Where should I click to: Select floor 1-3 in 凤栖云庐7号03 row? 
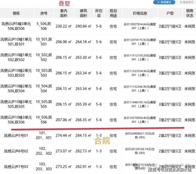(x=99, y=167)
